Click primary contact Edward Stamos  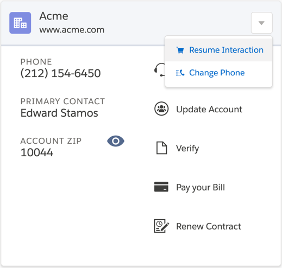59,113
